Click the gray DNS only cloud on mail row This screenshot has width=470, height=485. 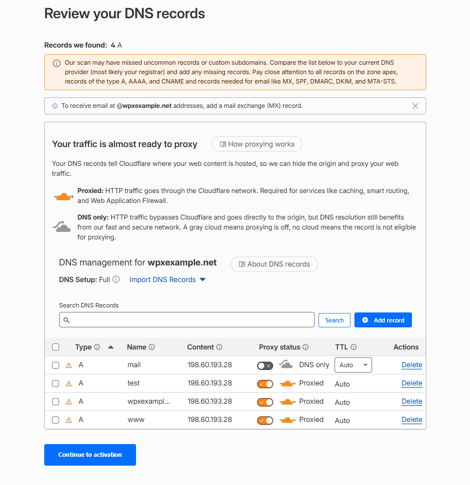[286, 364]
